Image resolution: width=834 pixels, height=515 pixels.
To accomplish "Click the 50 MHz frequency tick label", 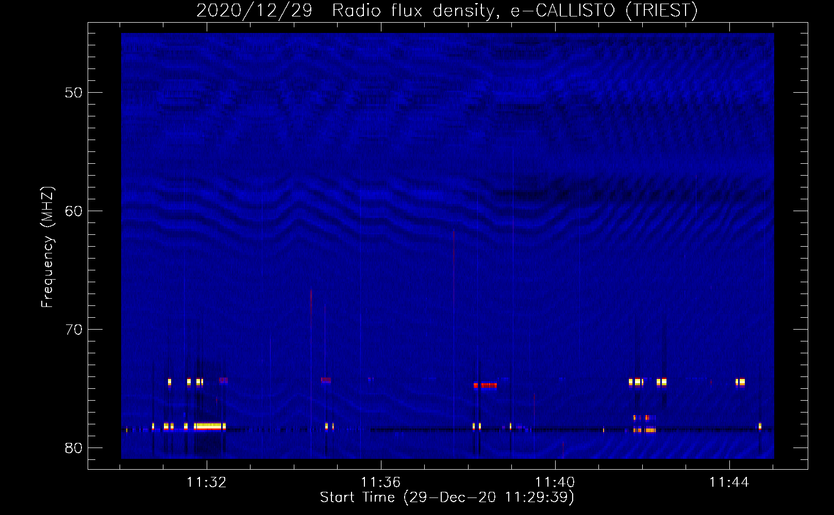I will (x=74, y=93).
